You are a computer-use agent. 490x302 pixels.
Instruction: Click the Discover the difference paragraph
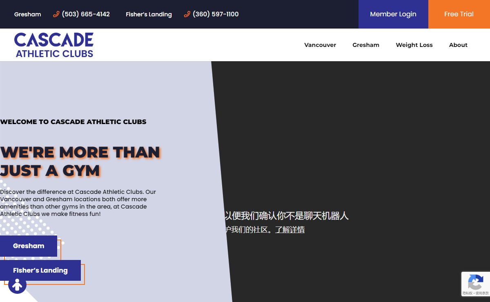(x=78, y=203)
